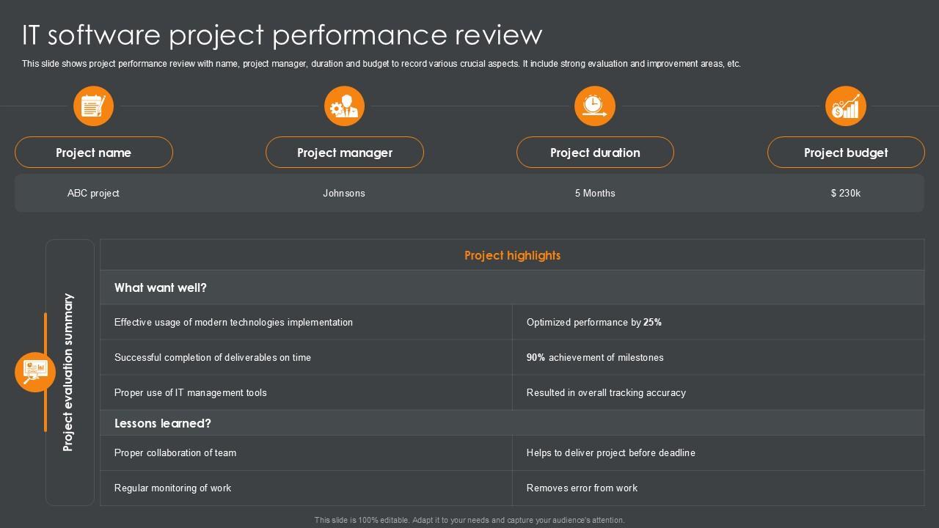The image size is (939, 528).
Task: Click the 90% achievement of milestones cell
Action: click(595, 358)
